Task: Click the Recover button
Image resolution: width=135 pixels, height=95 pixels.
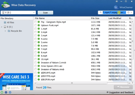Action: [123, 87]
